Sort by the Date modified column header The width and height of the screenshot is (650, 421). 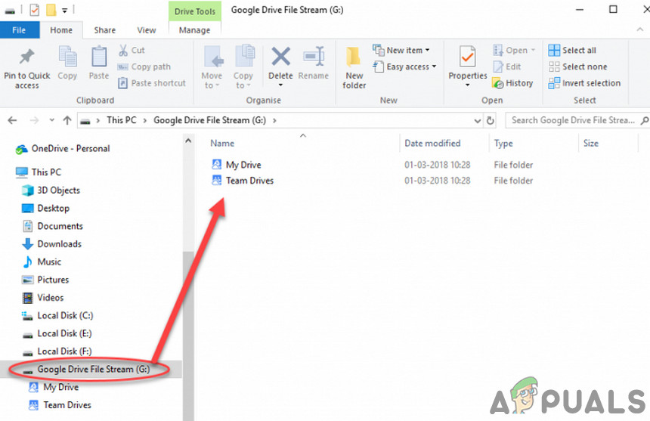(x=432, y=144)
